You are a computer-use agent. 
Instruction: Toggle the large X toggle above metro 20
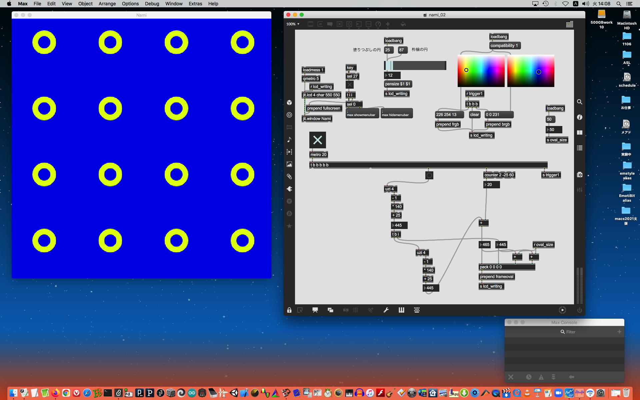point(317,140)
